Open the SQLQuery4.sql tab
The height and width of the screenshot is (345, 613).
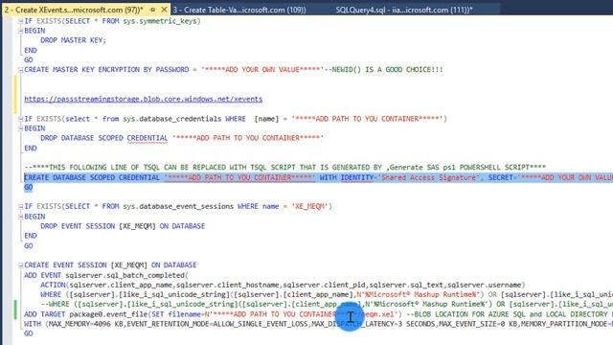[x=404, y=10]
